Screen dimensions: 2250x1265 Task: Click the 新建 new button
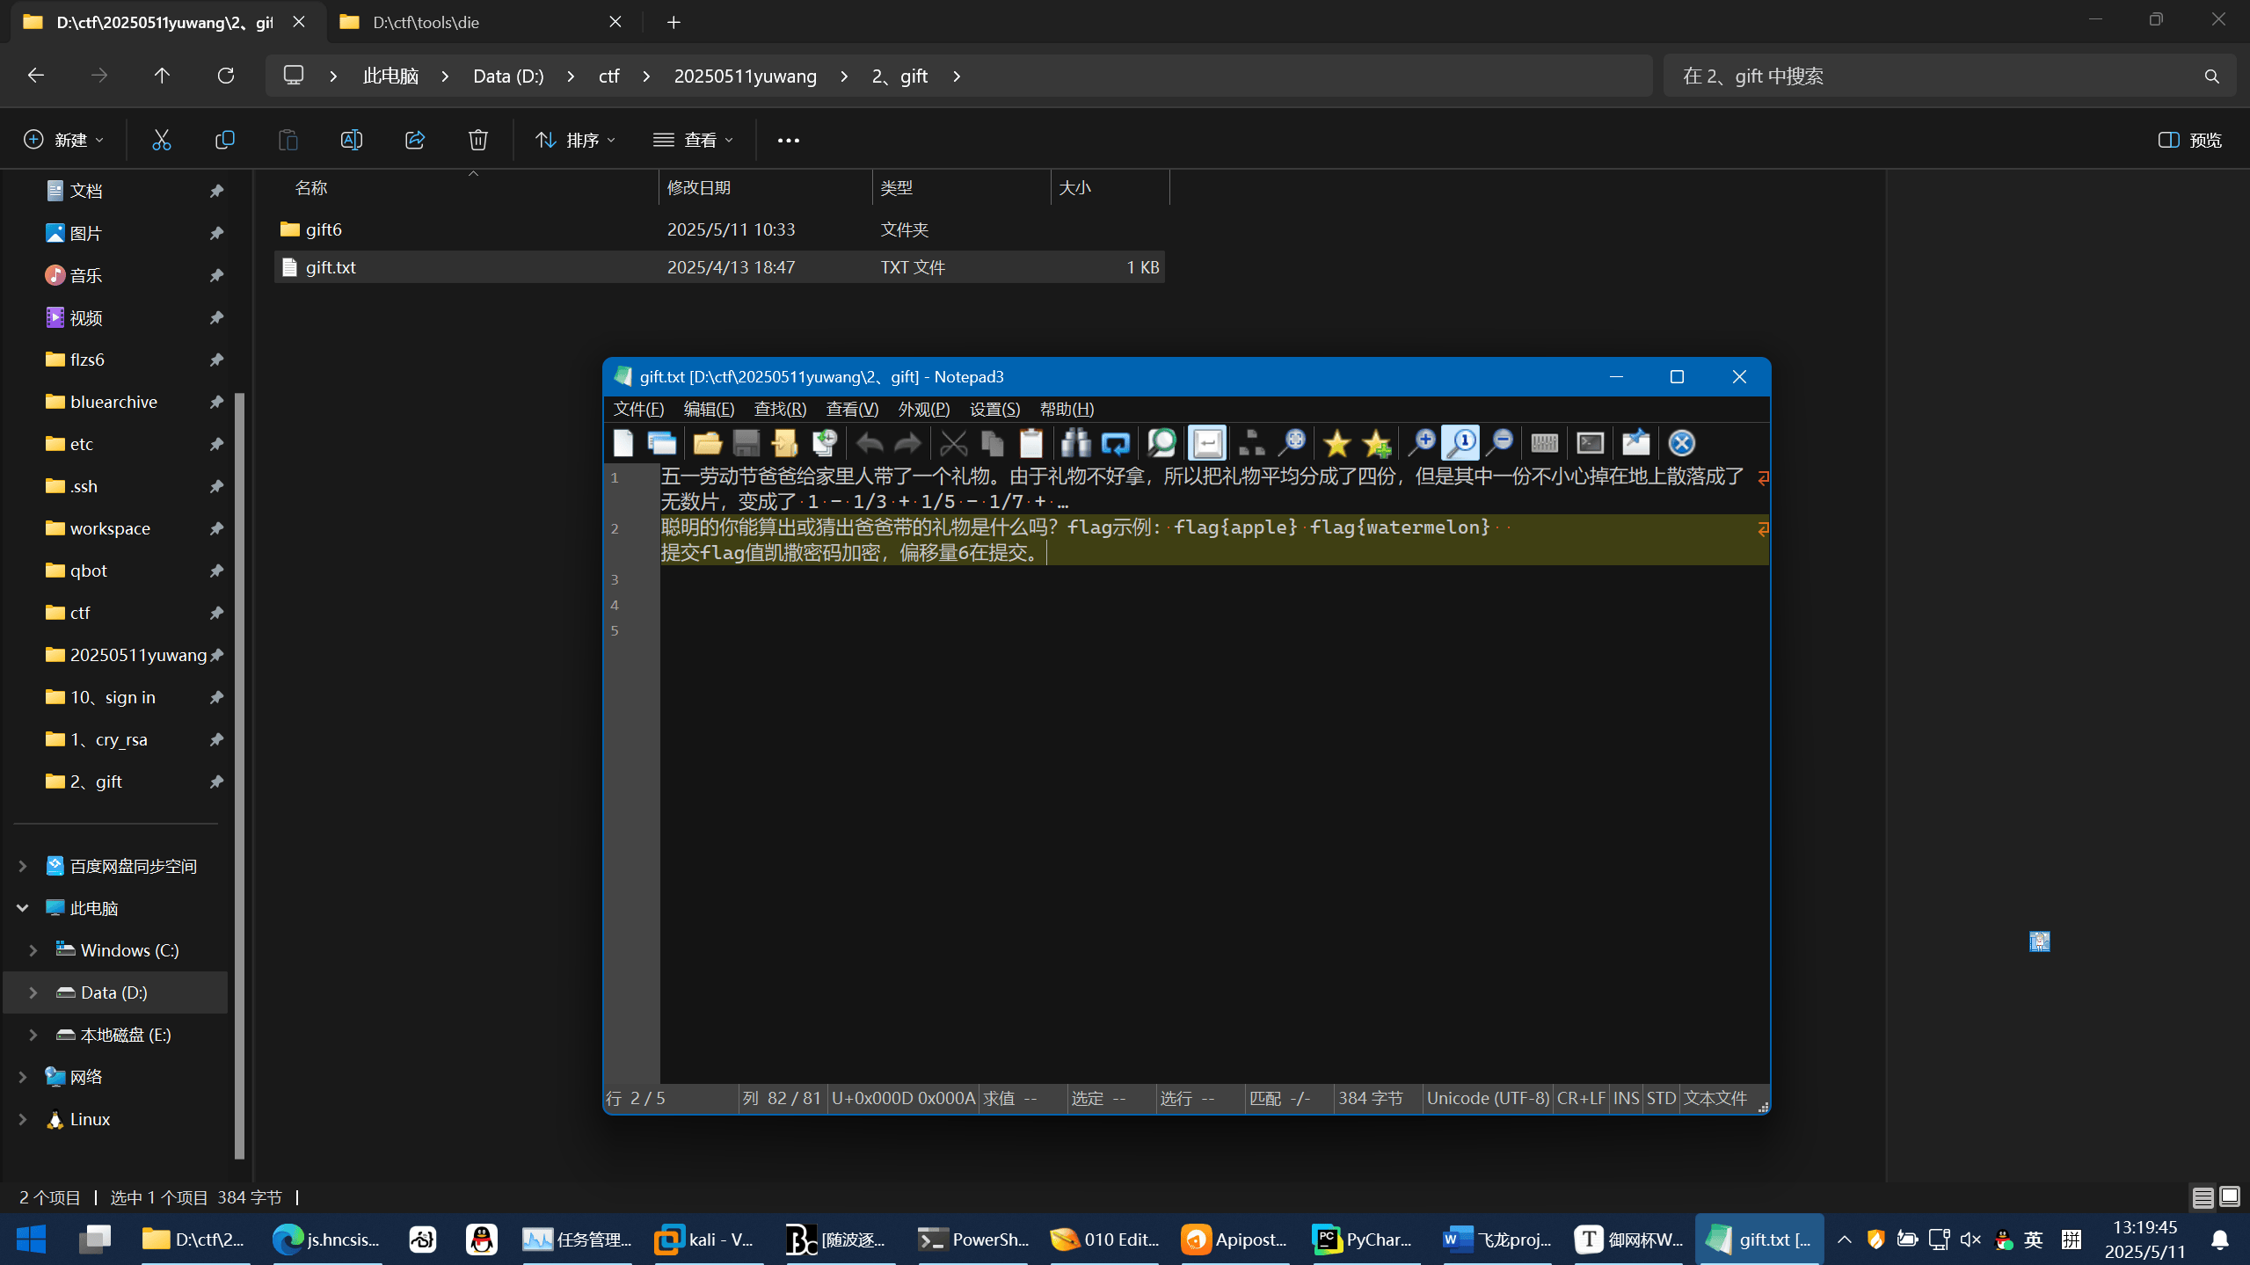63,140
